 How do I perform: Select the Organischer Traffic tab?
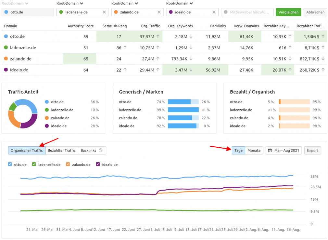(27, 150)
